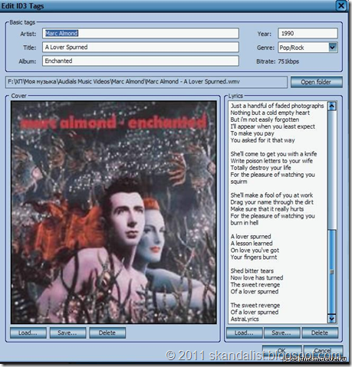The height and width of the screenshot is (367, 352).
Task: Click the Year field showing 1990
Action: click(x=308, y=34)
